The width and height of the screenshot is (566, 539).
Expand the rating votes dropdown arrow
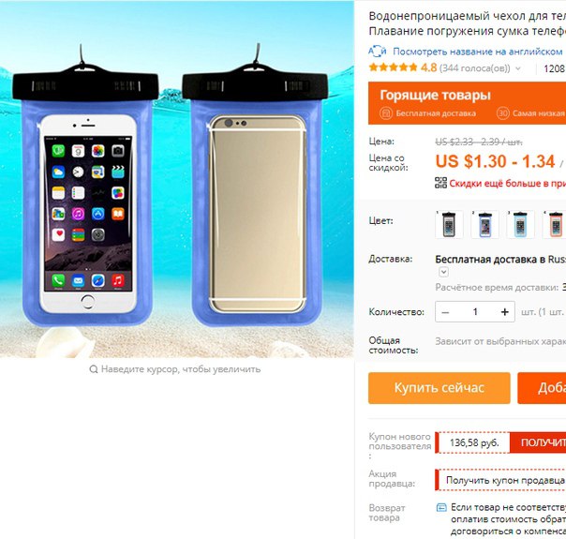click(518, 68)
